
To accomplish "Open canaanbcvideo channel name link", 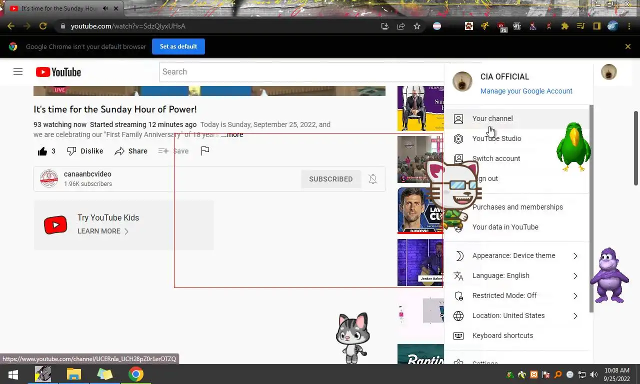I will [x=87, y=174].
